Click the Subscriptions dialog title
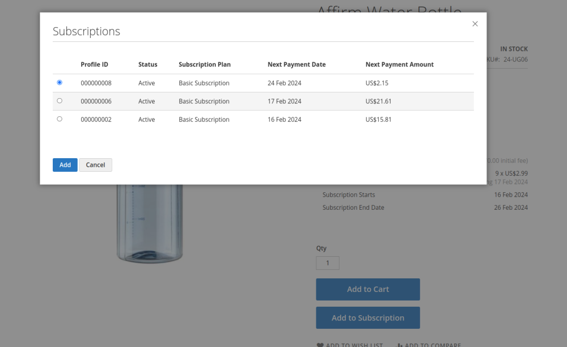This screenshot has height=347, width=567. click(86, 31)
